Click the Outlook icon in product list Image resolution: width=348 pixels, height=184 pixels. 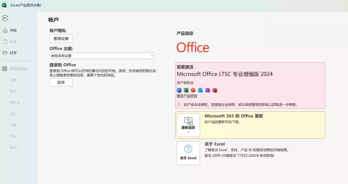pyautogui.click(x=200, y=90)
